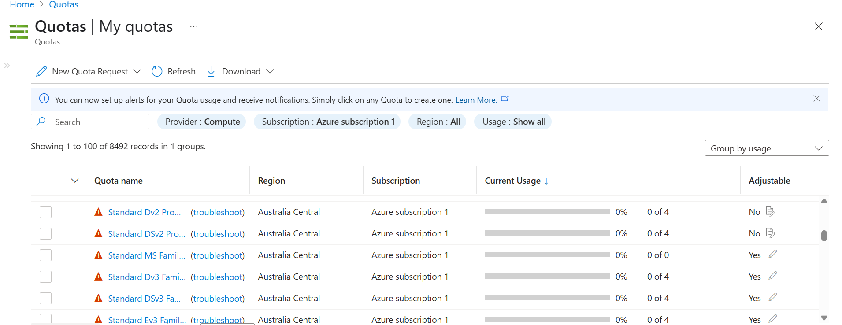This screenshot has height=325, width=842.
Task: Open the Standard DSv3 Fa... quota link
Action: click(145, 299)
